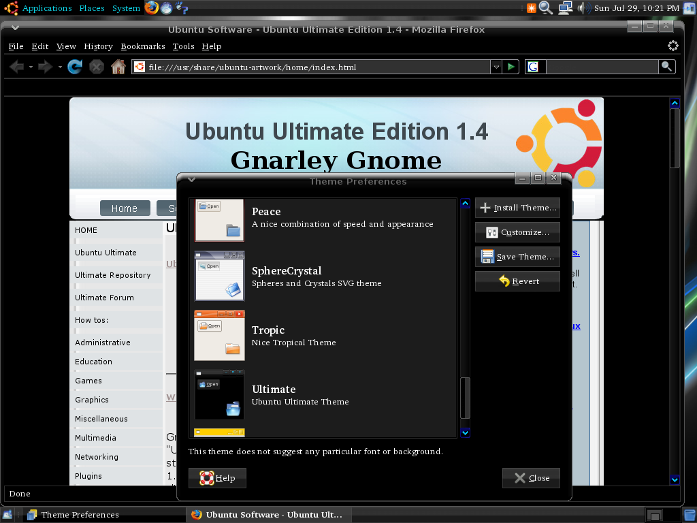The width and height of the screenshot is (697, 523).
Task: Click the web page scrollbar down arrow
Action: [675, 479]
